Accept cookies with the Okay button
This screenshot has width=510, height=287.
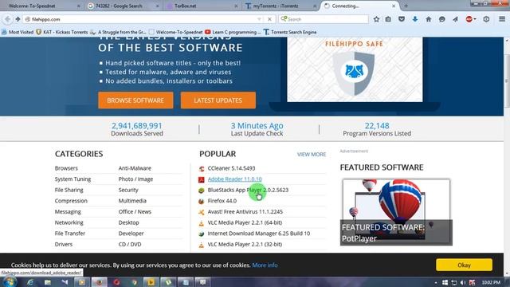tap(464, 265)
